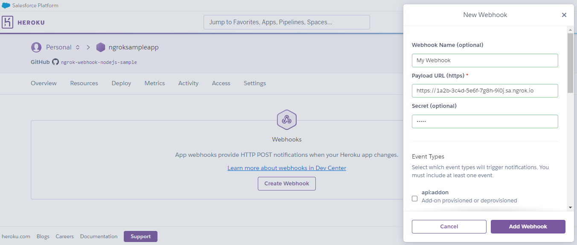This screenshot has height=245, width=577.
Task: Click the Add Webhook button
Action: 528,227
